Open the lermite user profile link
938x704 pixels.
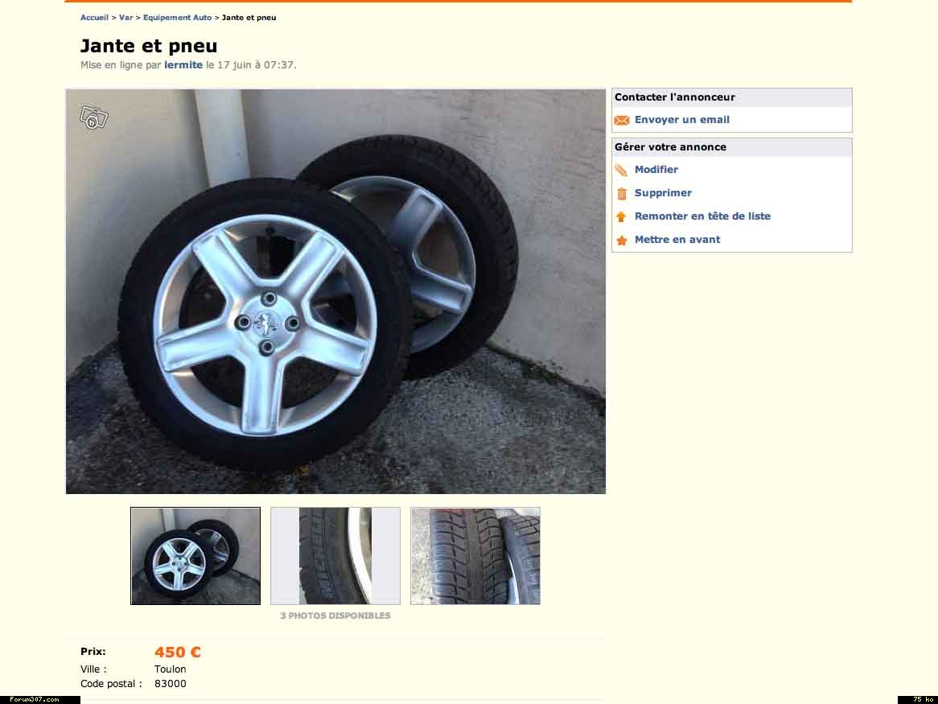click(x=183, y=65)
